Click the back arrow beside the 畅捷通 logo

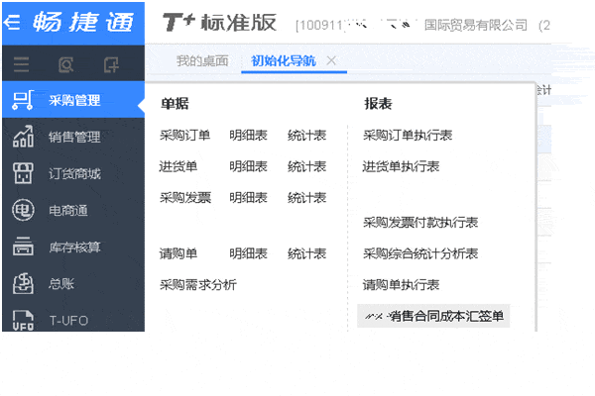coord(12,22)
